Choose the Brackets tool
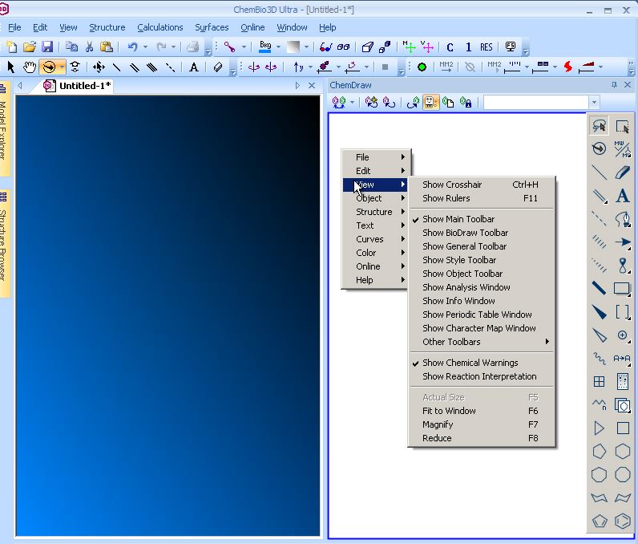Viewport: 638px width, 544px height. (x=622, y=312)
